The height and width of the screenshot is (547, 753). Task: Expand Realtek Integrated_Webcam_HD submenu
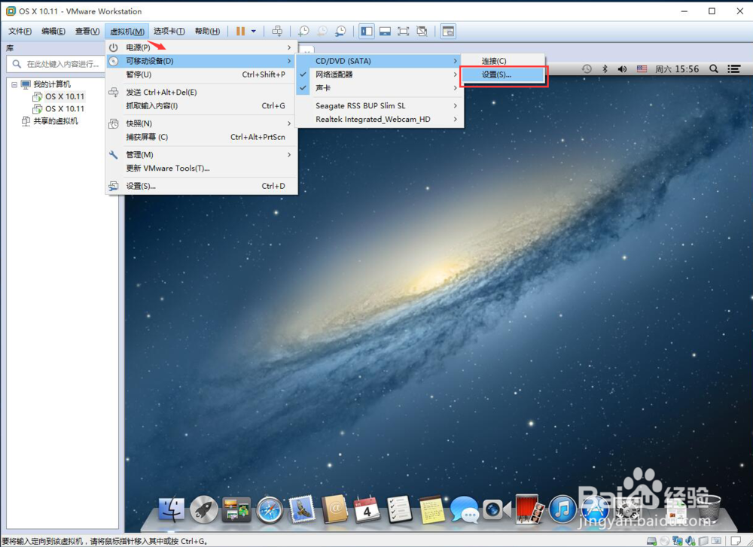pos(379,119)
